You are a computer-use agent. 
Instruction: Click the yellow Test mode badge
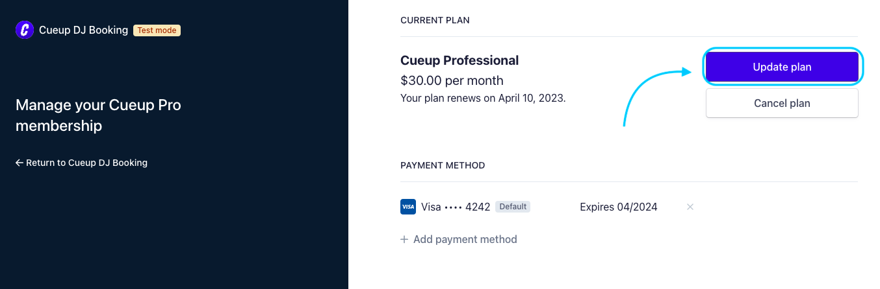pyautogui.click(x=157, y=30)
